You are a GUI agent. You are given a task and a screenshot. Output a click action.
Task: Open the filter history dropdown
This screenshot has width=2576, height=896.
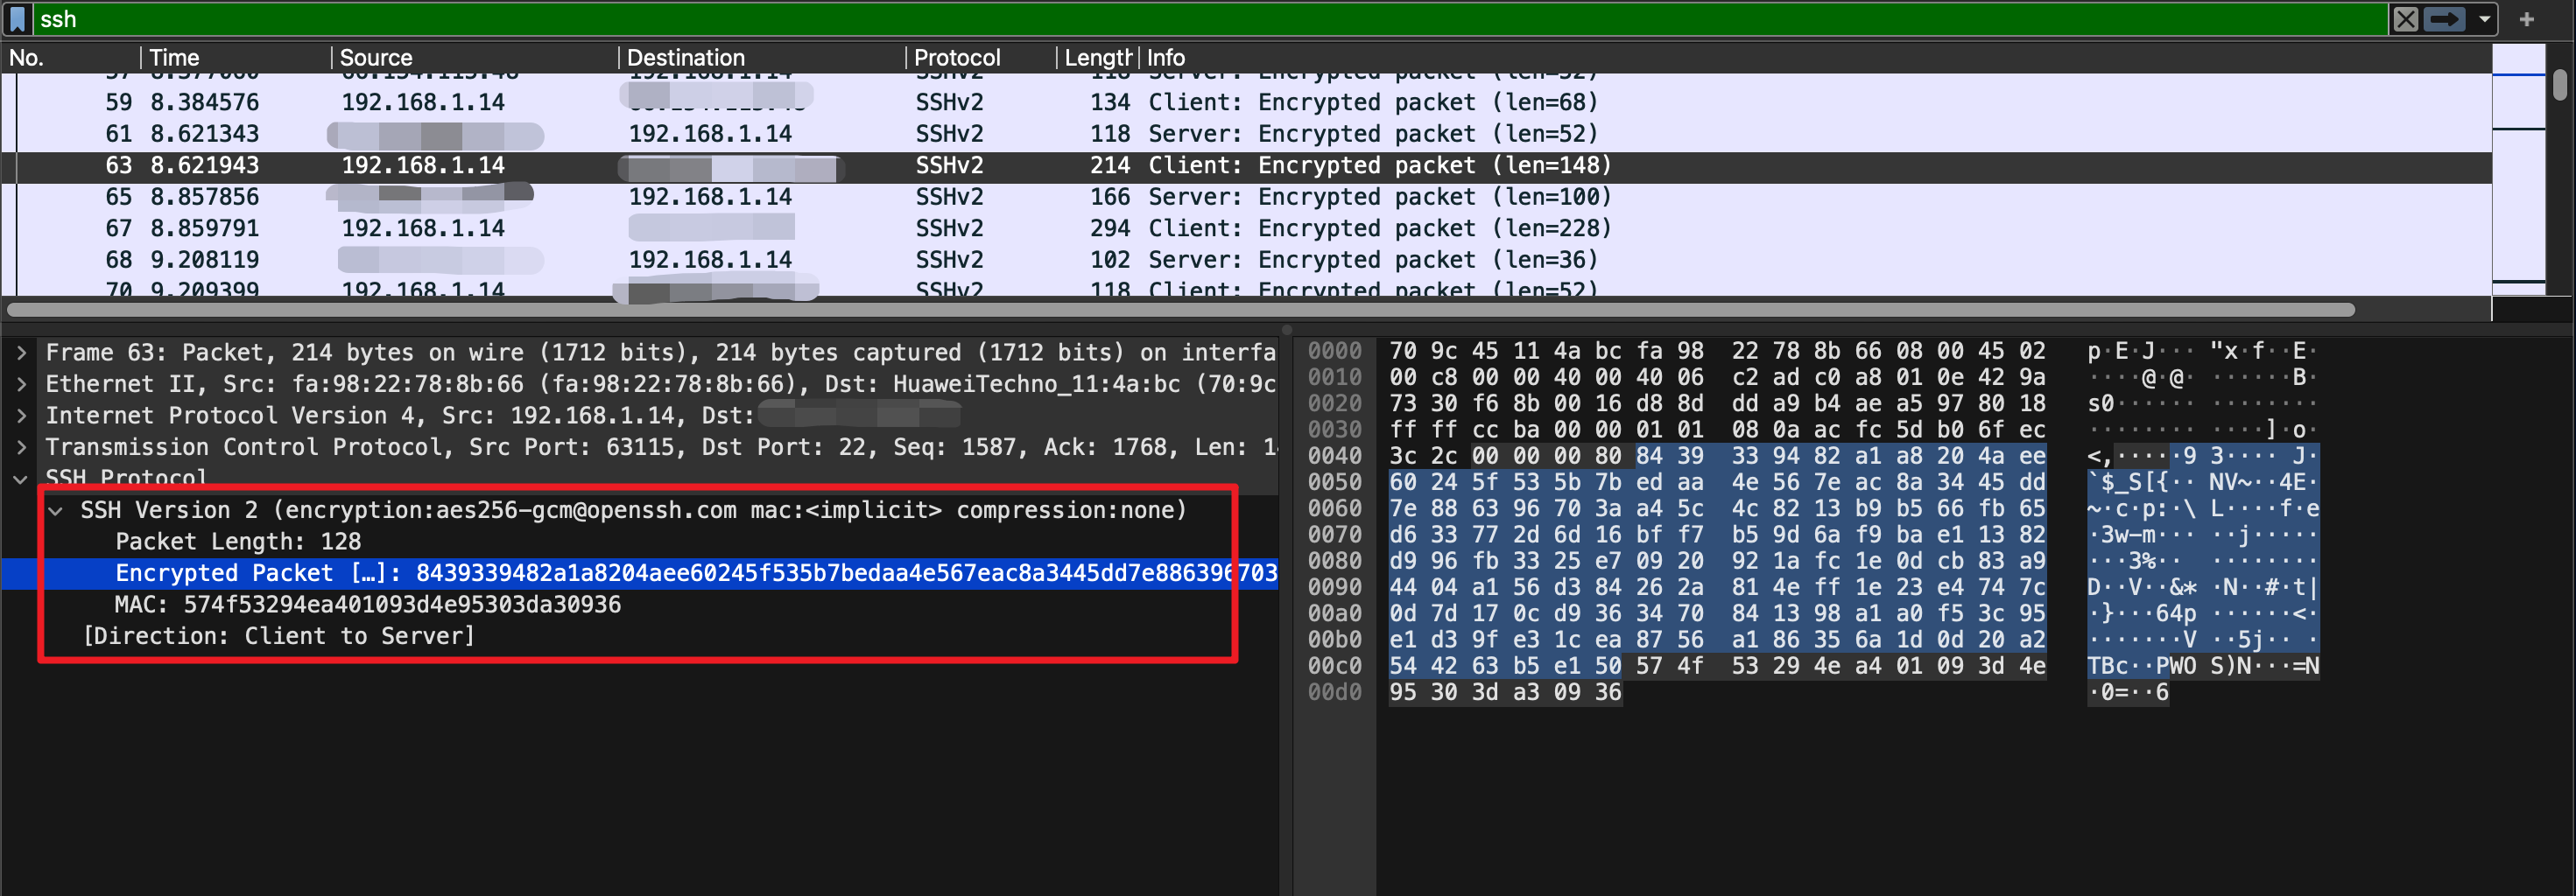[x=2483, y=19]
